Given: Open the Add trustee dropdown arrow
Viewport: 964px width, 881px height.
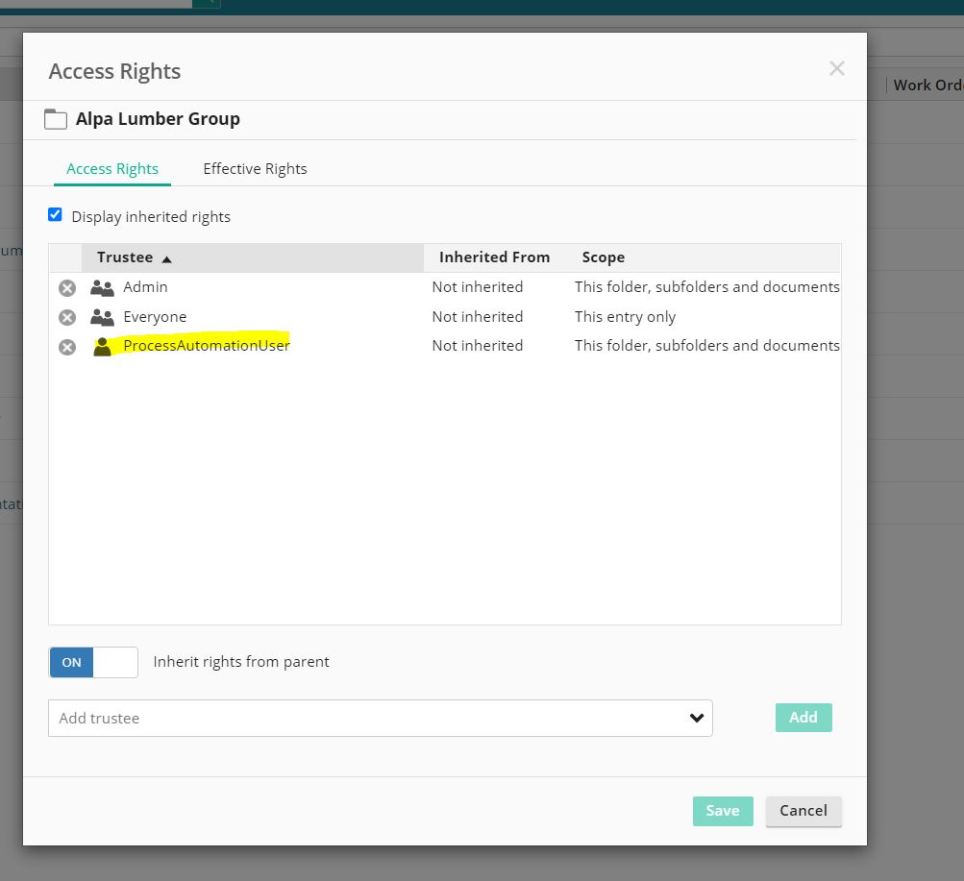Looking at the screenshot, I should [x=697, y=719].
